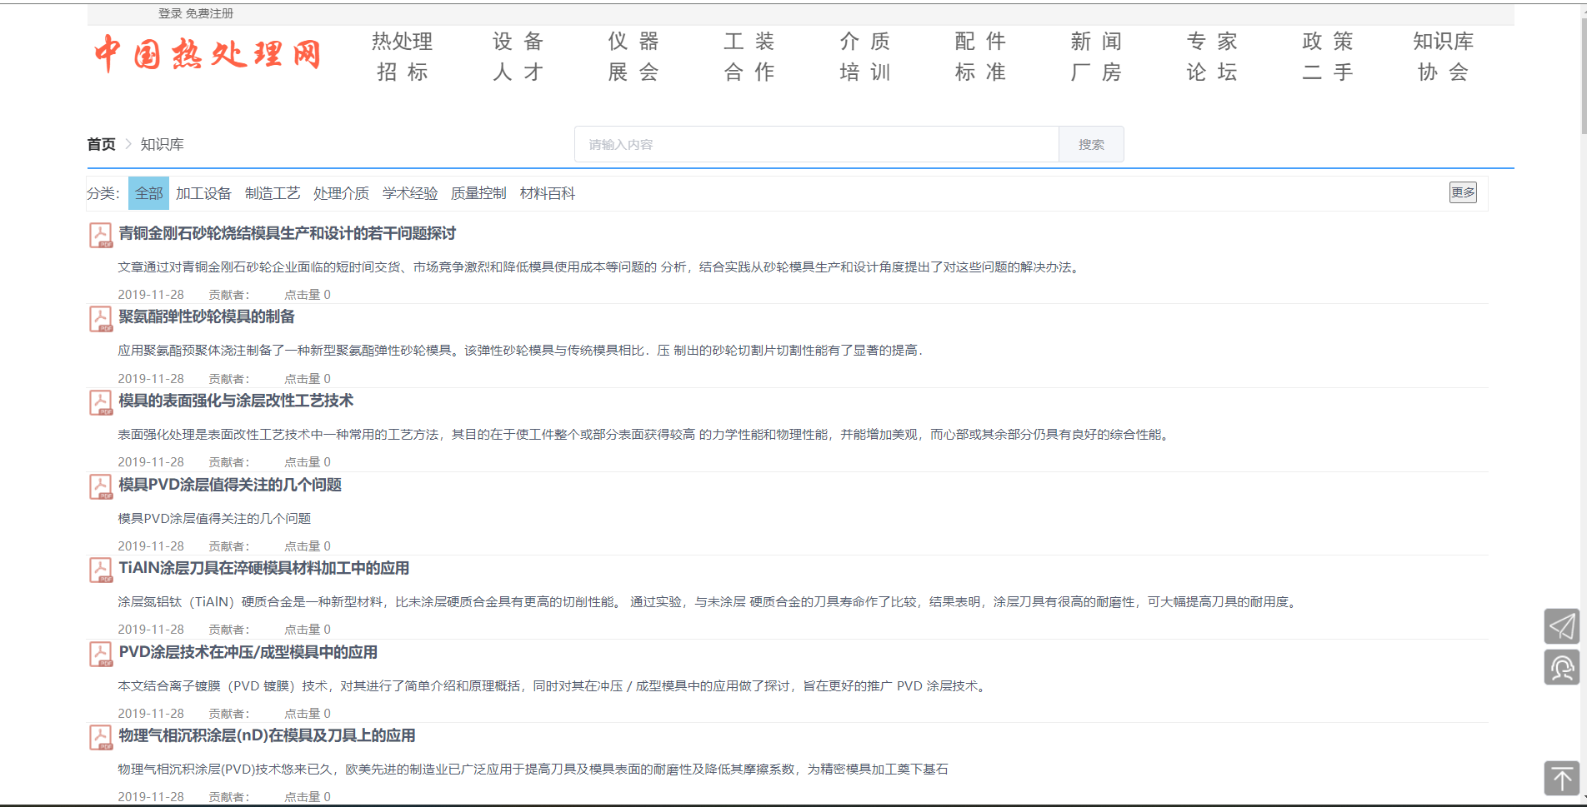This screenshot has height=807, width=1587.
Task: Go to 首页 in breadcrumb
Action: coord(102,144)
